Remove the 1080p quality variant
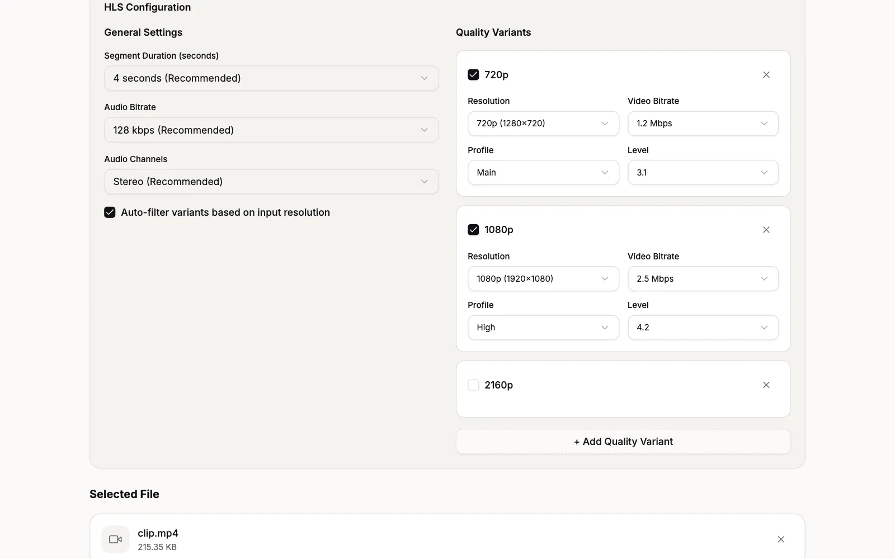This screenshot has width=895, height=559. tap(766, 230)
